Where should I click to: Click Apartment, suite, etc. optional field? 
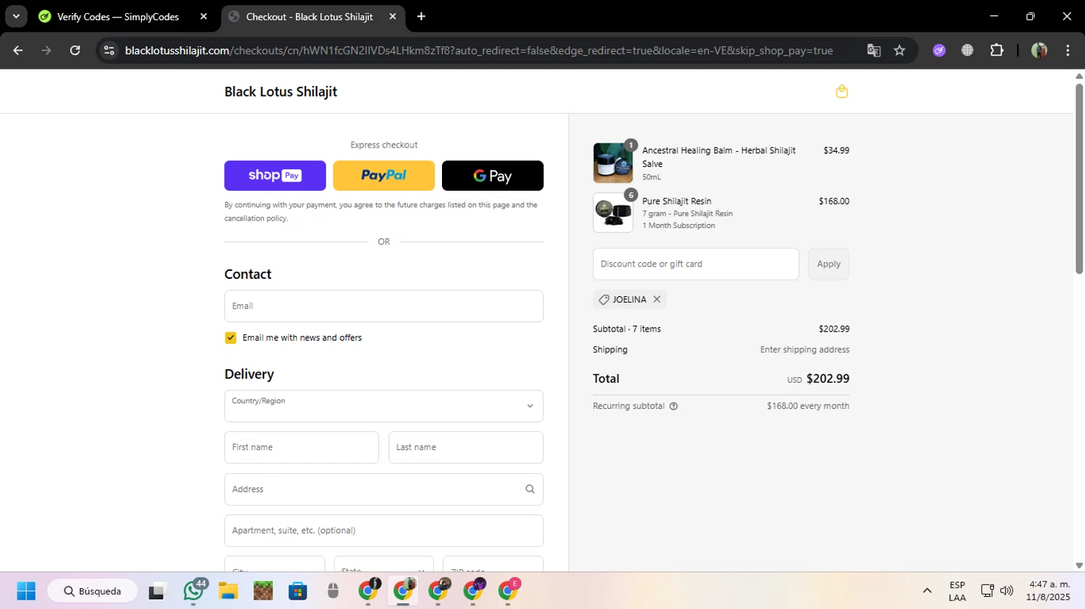[383, 530]
